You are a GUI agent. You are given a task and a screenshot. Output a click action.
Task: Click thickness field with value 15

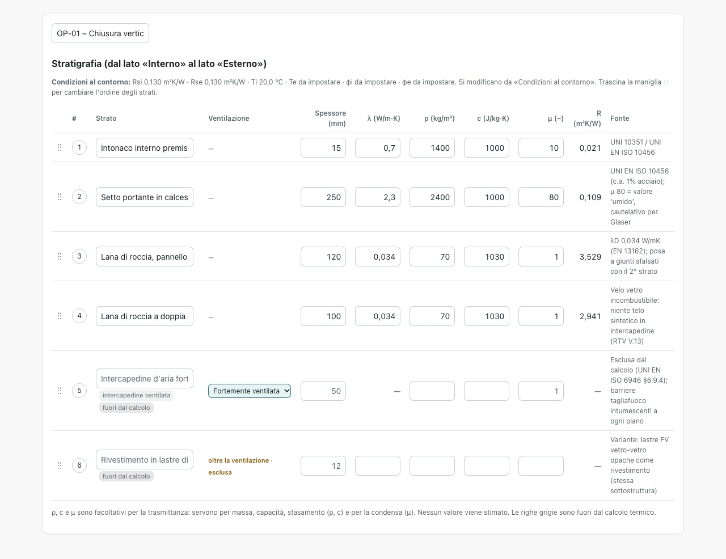[323, 148]
